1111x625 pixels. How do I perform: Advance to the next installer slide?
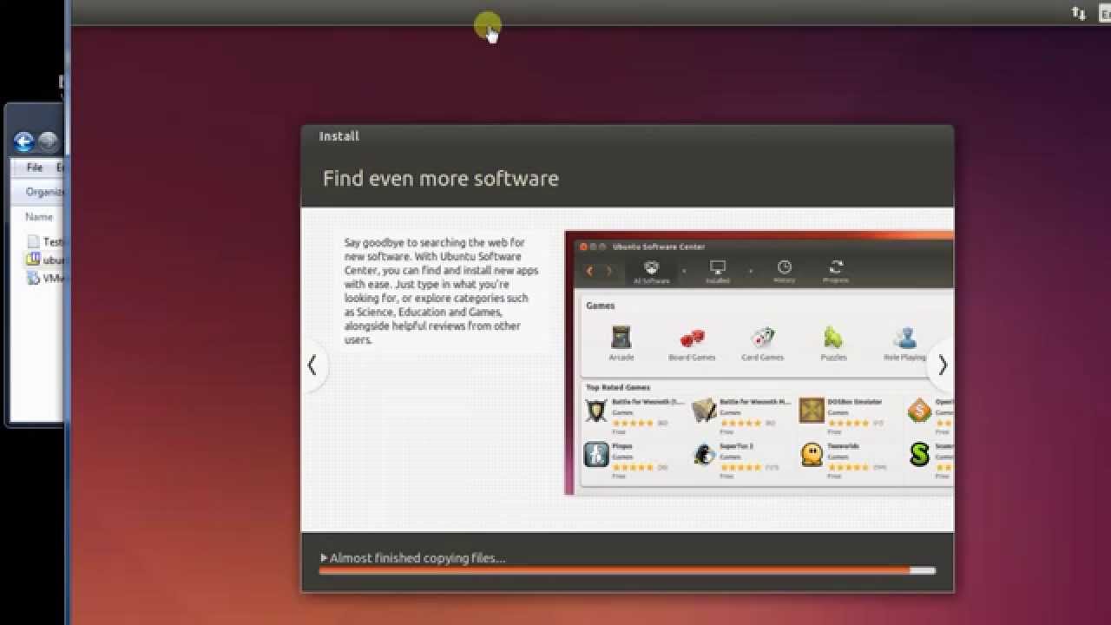[942, 365]
